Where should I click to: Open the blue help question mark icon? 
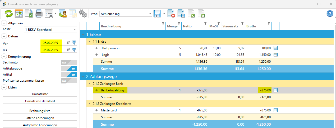[330, 14]
